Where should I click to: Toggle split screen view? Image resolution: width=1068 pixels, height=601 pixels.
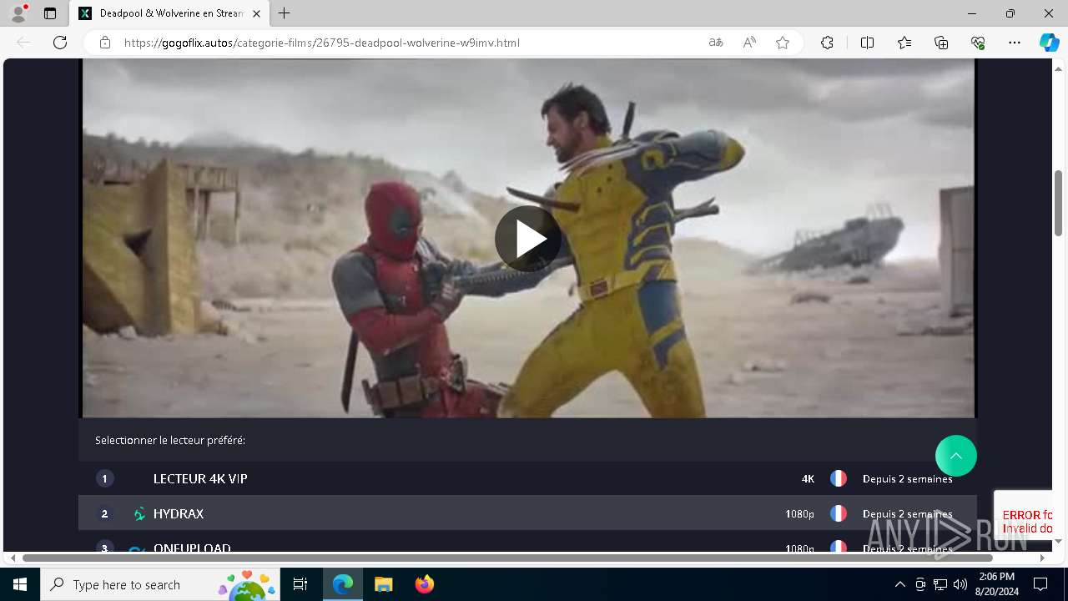tap(867, 43)
